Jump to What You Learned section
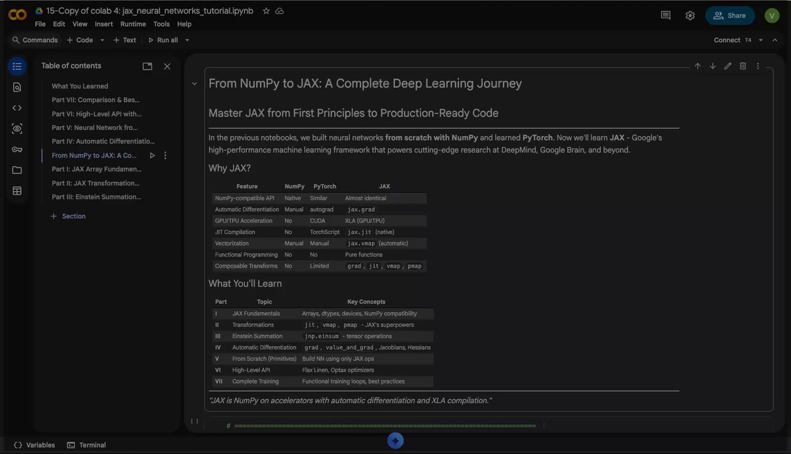The height and width of the screenshot is (454, 791). 80,86
